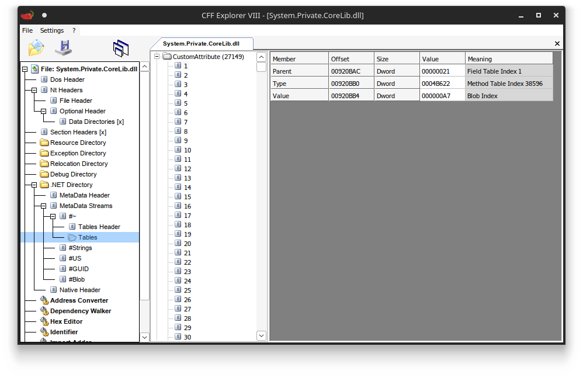Open the Identifier tool
This screenshot has width=583, height=381.
point(64,332)
